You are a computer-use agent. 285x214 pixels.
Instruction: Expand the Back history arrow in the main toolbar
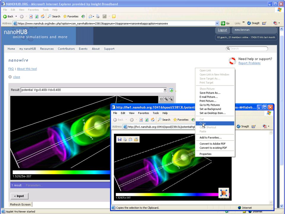(x=16, y=16)
